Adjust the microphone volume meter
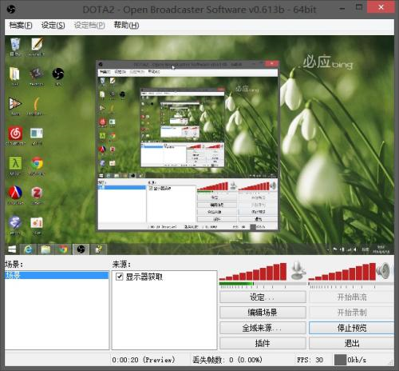399x371 pixels. coord(253,271)
